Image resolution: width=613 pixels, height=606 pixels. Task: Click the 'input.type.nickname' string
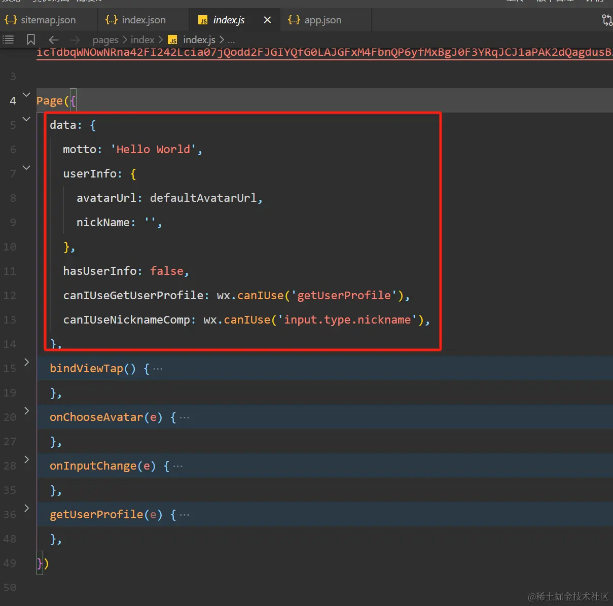(347, 319)
